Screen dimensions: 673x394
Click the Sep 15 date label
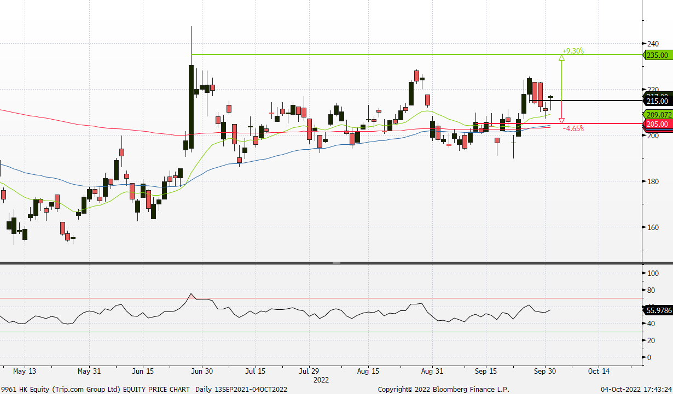pyautogui.click(x=485, y=372)
